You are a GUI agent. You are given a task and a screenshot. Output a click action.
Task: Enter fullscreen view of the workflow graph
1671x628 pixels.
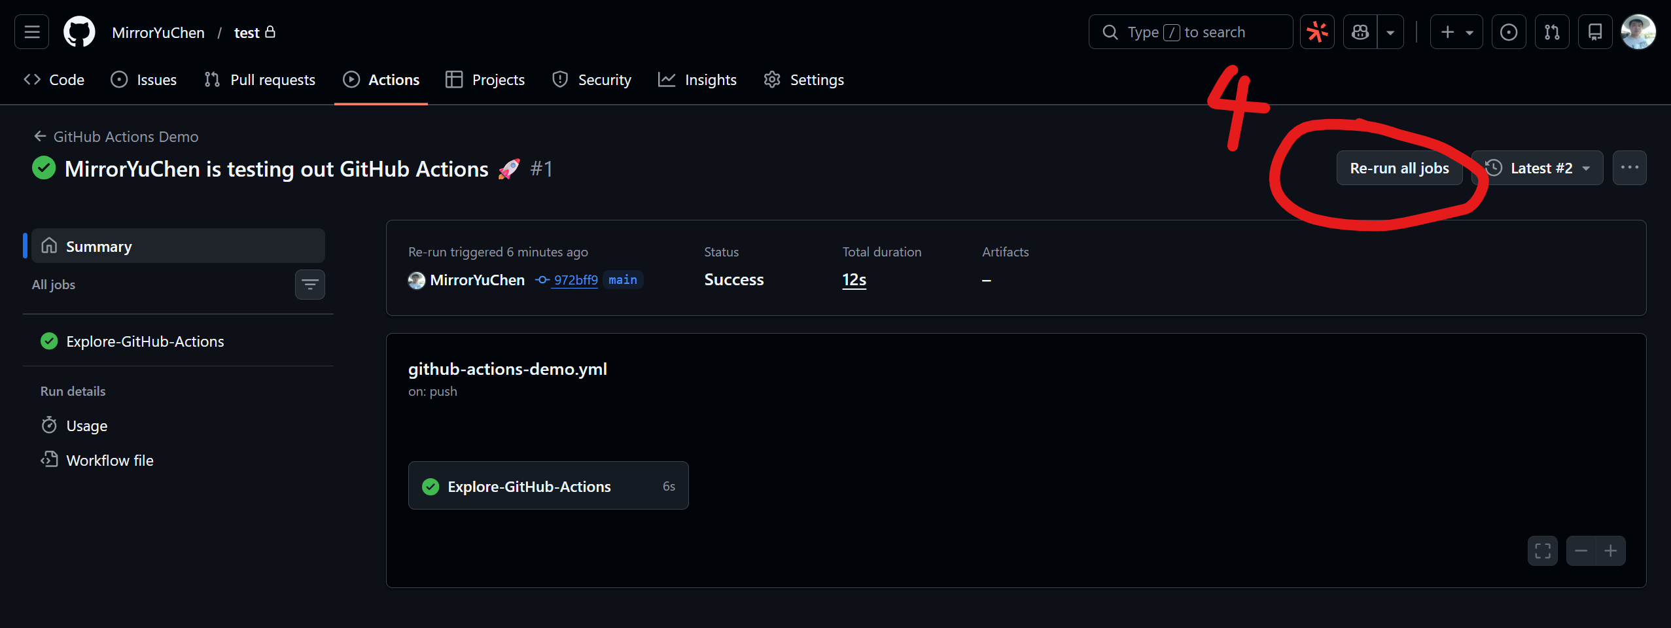point(1541,550)
